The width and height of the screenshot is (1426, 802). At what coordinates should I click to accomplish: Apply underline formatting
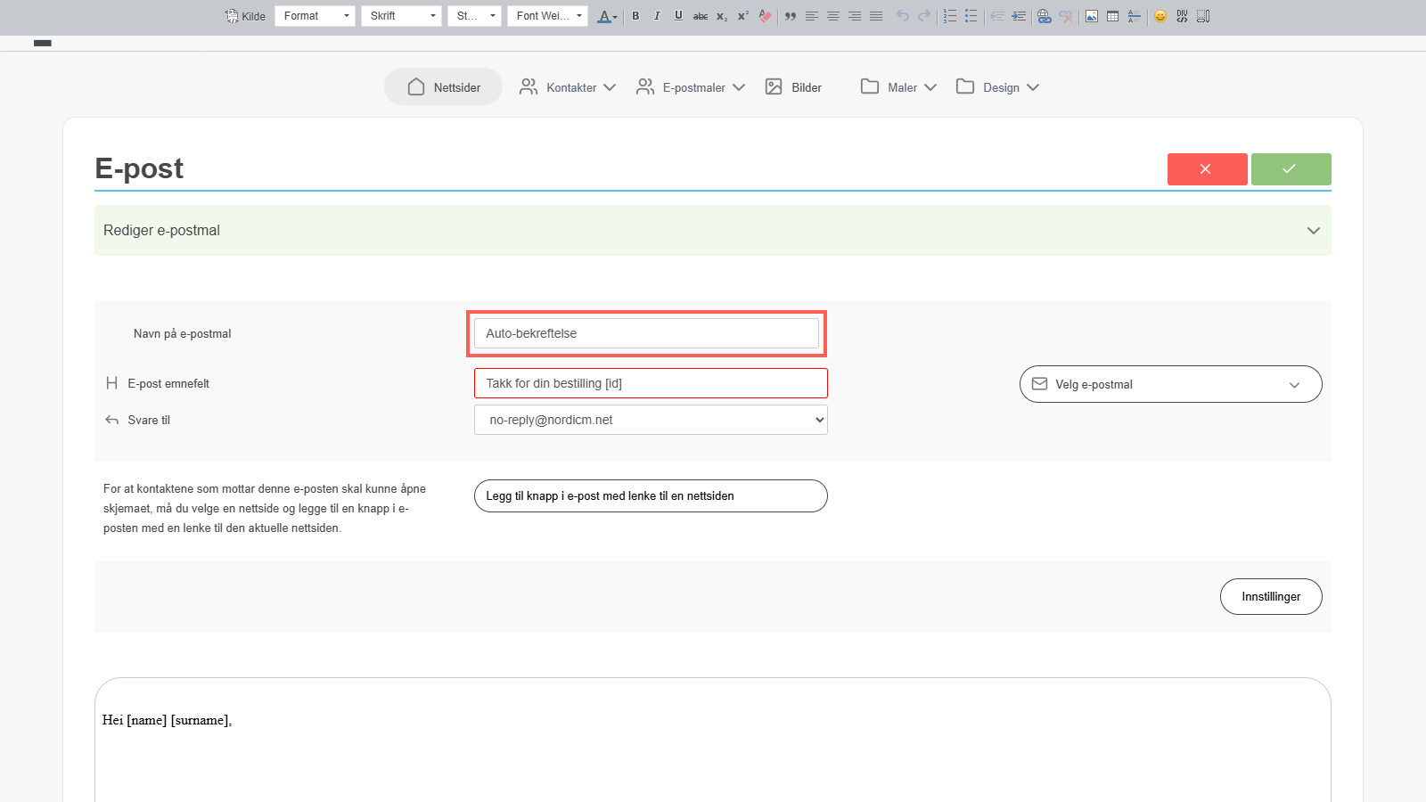coord(678,16)
